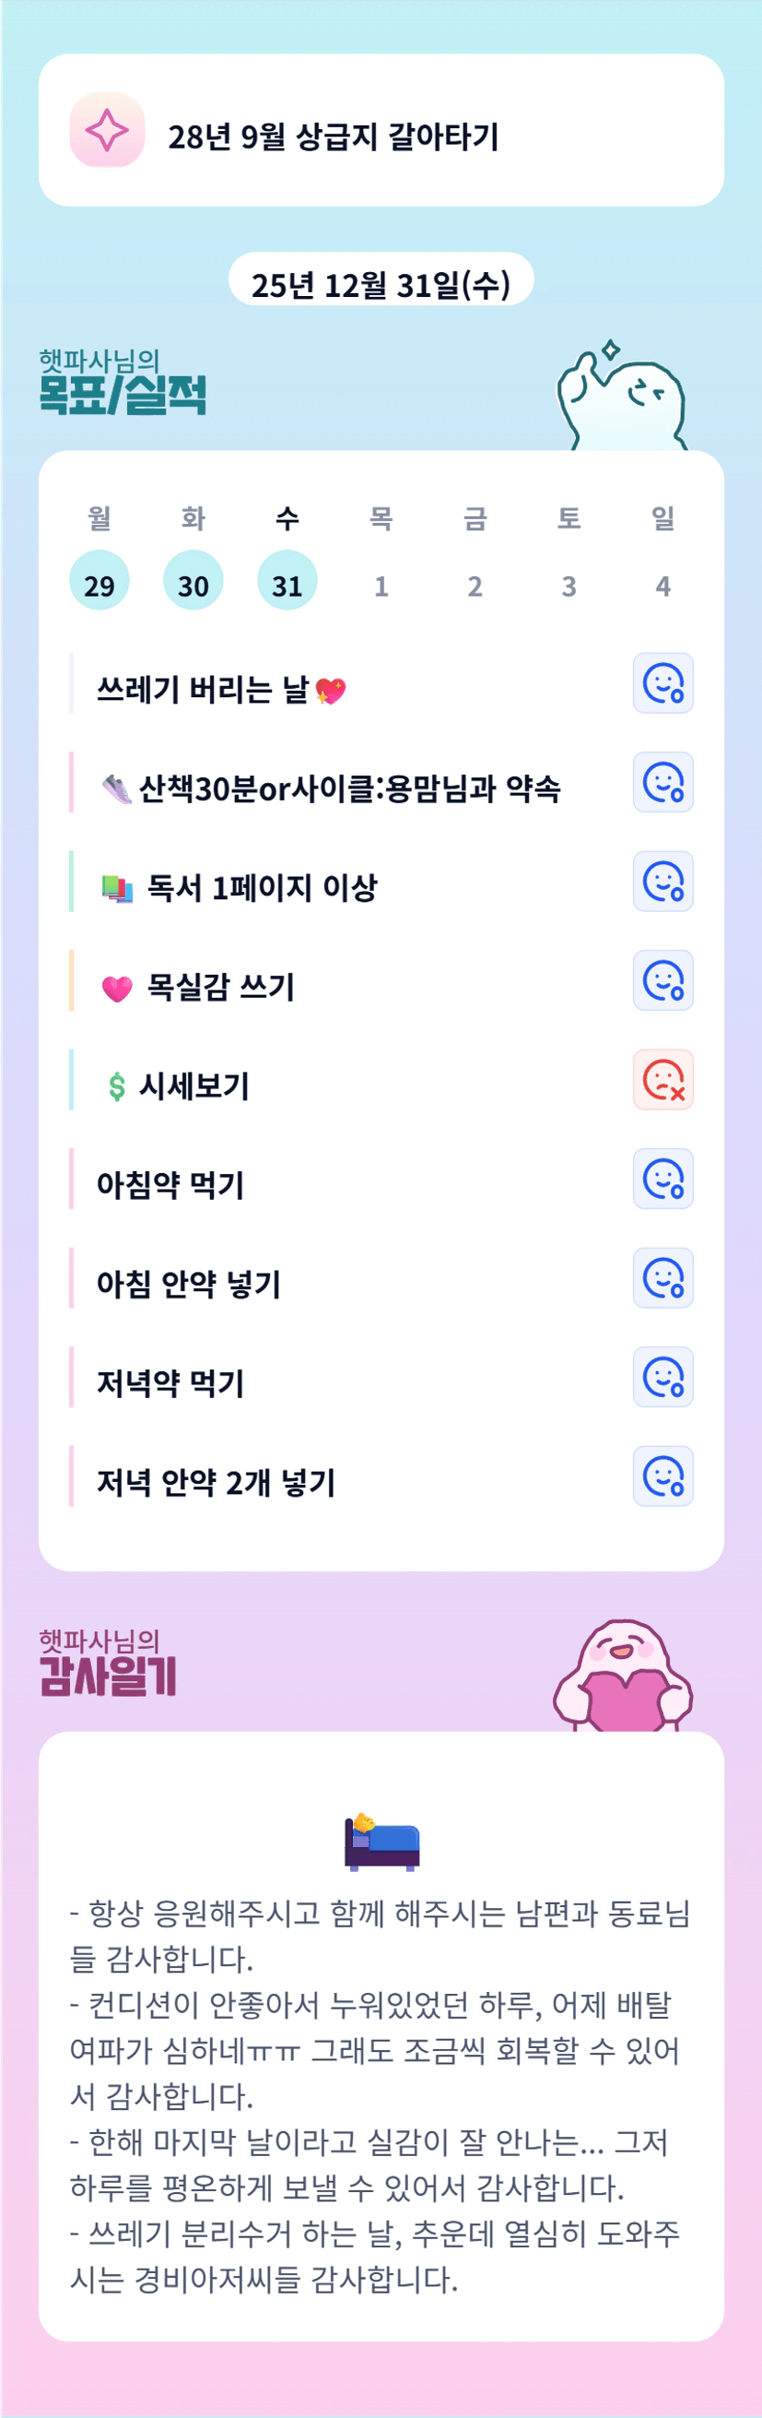Select Thursday the 1st in week calendar

click(381, 585)
